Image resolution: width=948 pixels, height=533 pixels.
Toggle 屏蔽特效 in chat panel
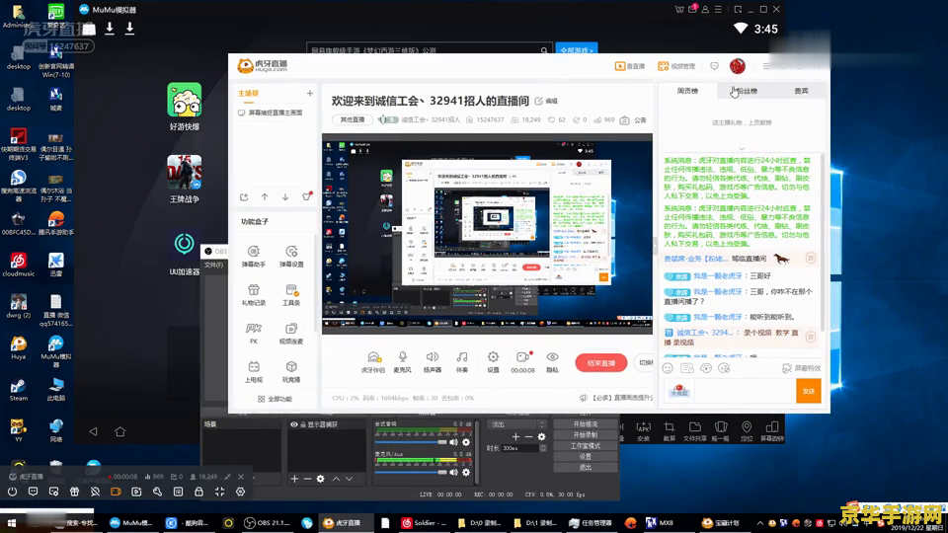(801, 368)
